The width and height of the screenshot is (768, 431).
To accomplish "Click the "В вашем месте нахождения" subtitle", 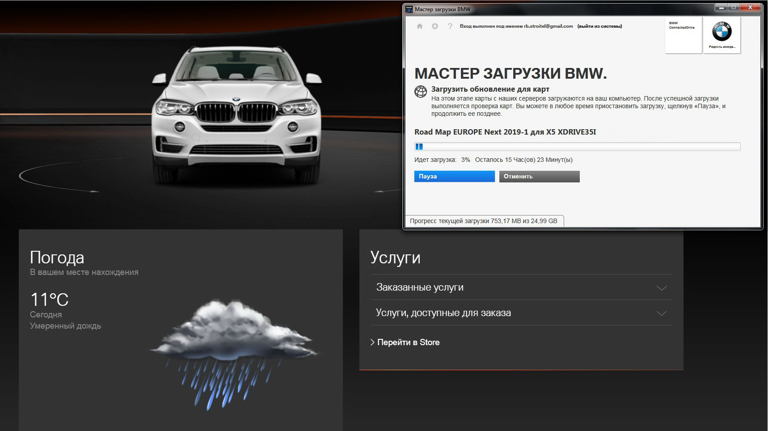I will 84,272.
